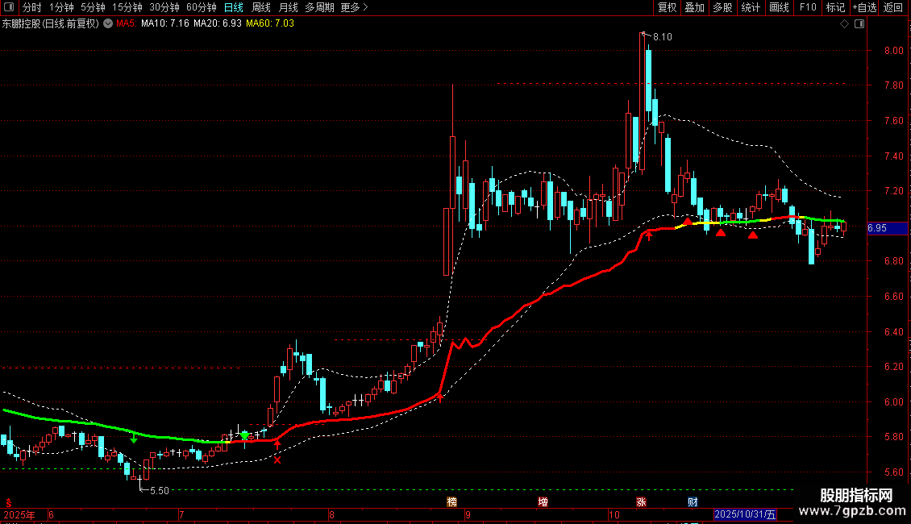Click the 返回 back button

[x=893, y=7]
